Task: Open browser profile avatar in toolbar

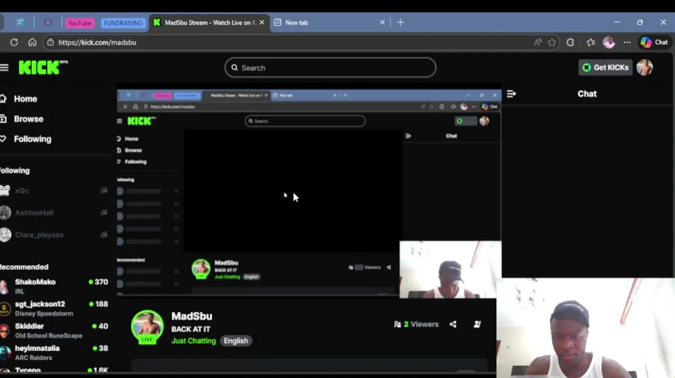Action: (x=609, y=42)
